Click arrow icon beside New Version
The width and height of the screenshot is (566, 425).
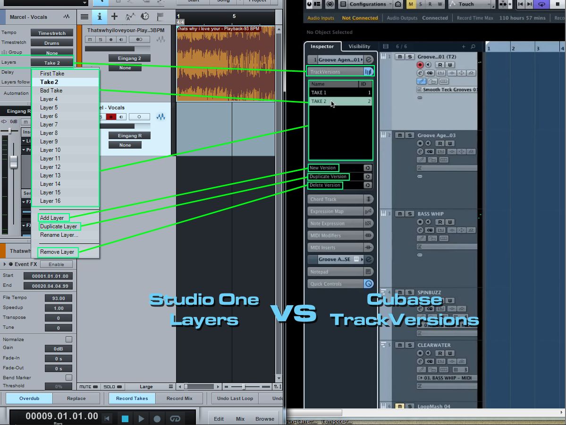tap(367, 168)
